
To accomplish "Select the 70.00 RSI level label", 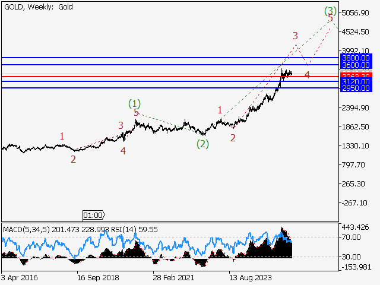I will point(351,237).
